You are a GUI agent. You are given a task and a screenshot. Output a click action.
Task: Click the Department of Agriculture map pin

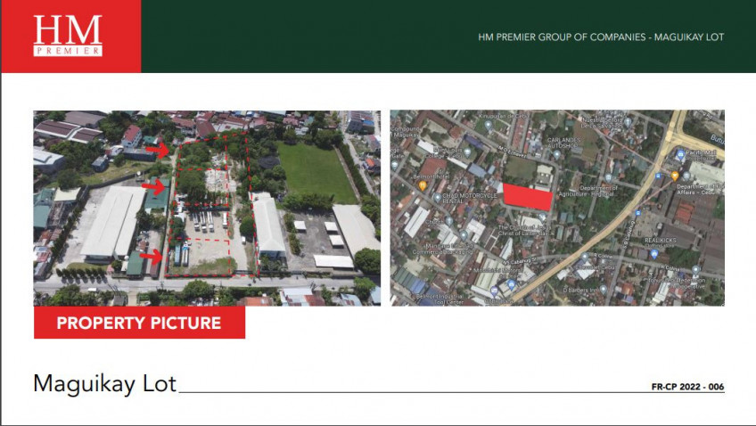coord(609,177)
